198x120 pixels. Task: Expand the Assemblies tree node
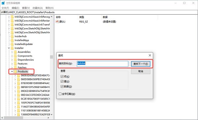[x=12, y=52]
